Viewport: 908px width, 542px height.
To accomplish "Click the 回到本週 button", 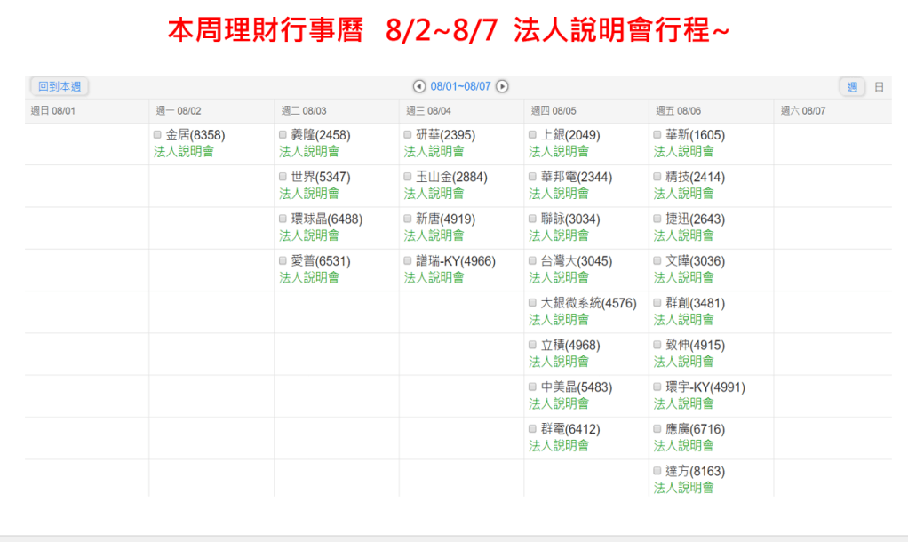I will coord(60,87).
